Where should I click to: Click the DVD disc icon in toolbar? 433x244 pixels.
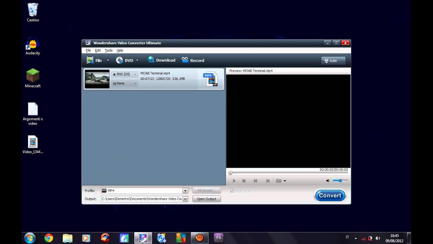point(119,60)
